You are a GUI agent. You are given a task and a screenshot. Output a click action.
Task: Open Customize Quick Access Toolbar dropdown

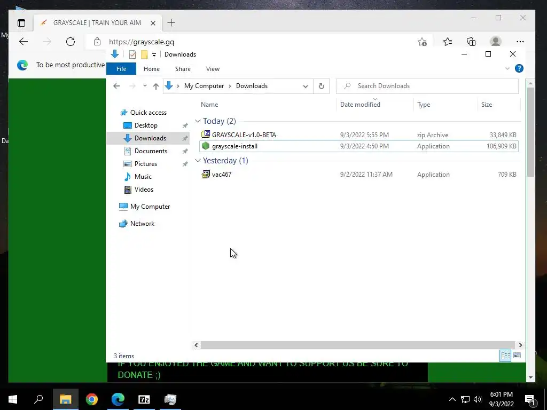coord(154,55)
